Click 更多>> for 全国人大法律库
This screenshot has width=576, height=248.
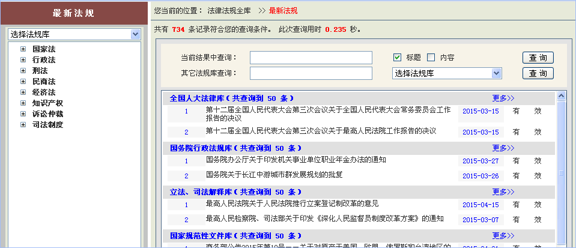(503, 98)
